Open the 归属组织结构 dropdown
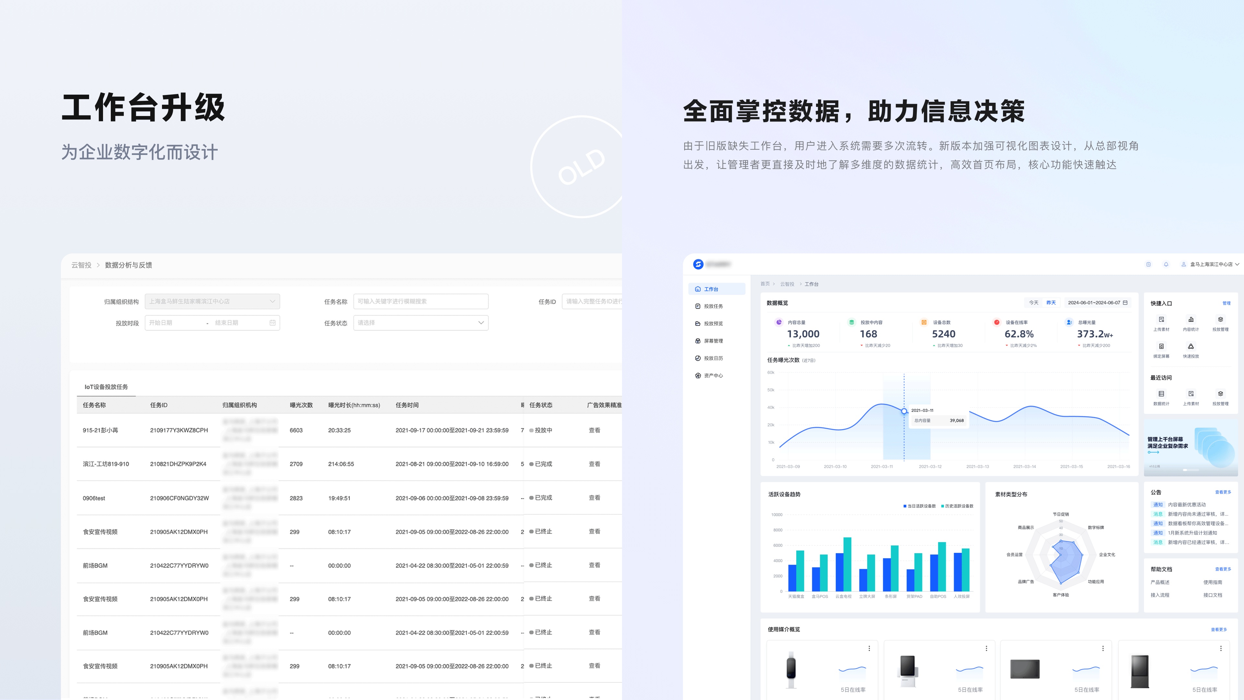The width and height of the screenshot is (1244, 700). [212, 301]
